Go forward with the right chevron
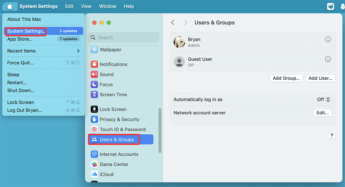This screenshot has height=187, width=345. click(x=186, y=22)
